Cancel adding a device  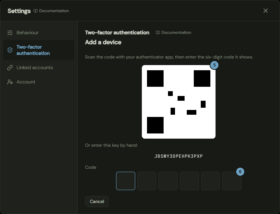(x=97, y=201)
